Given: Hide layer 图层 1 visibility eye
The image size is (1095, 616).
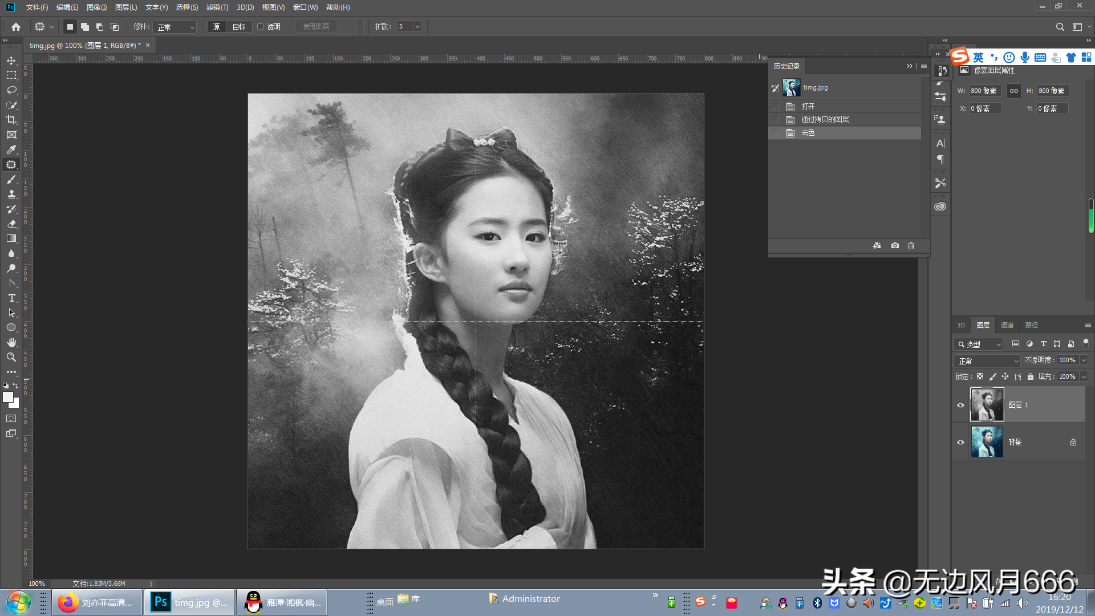Looking at the screenshot, I should point(960,405).
